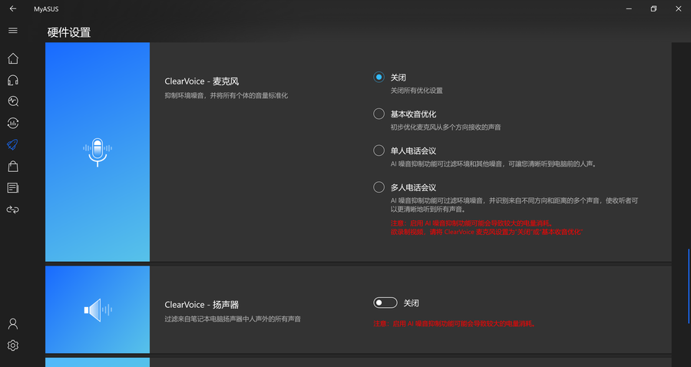691x367 pixels.
Task: Click the back arrow in title bar
Action: [x=12, y=8]
